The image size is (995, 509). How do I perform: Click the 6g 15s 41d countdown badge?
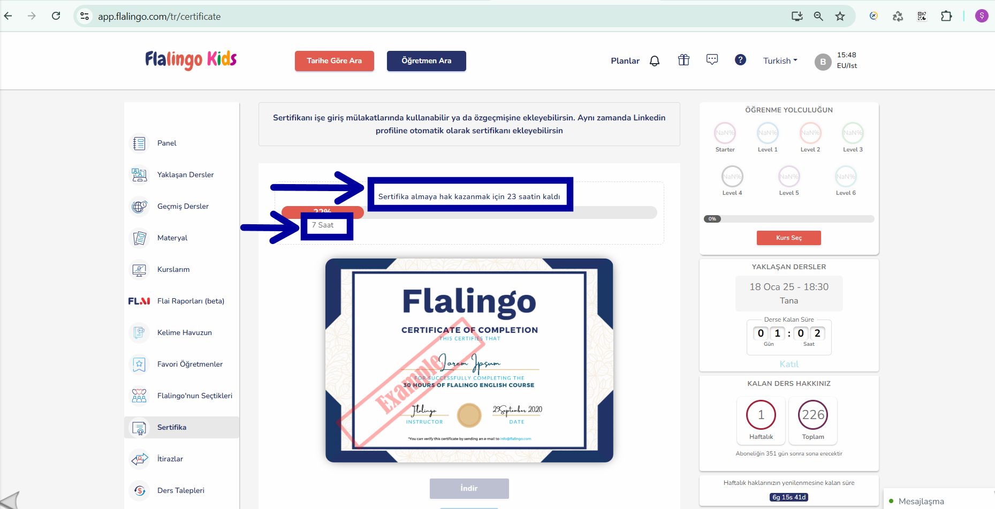coord(789,497)
